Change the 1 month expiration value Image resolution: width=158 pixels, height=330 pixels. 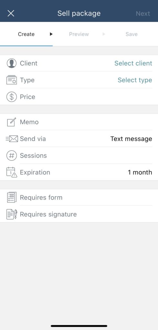[140, 172]
